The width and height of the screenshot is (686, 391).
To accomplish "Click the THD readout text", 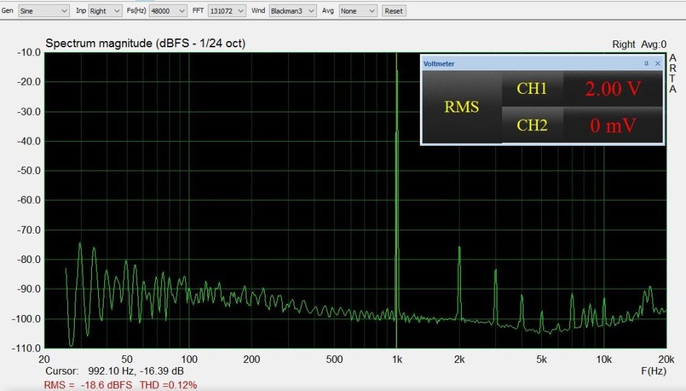I will coord(168,385).
